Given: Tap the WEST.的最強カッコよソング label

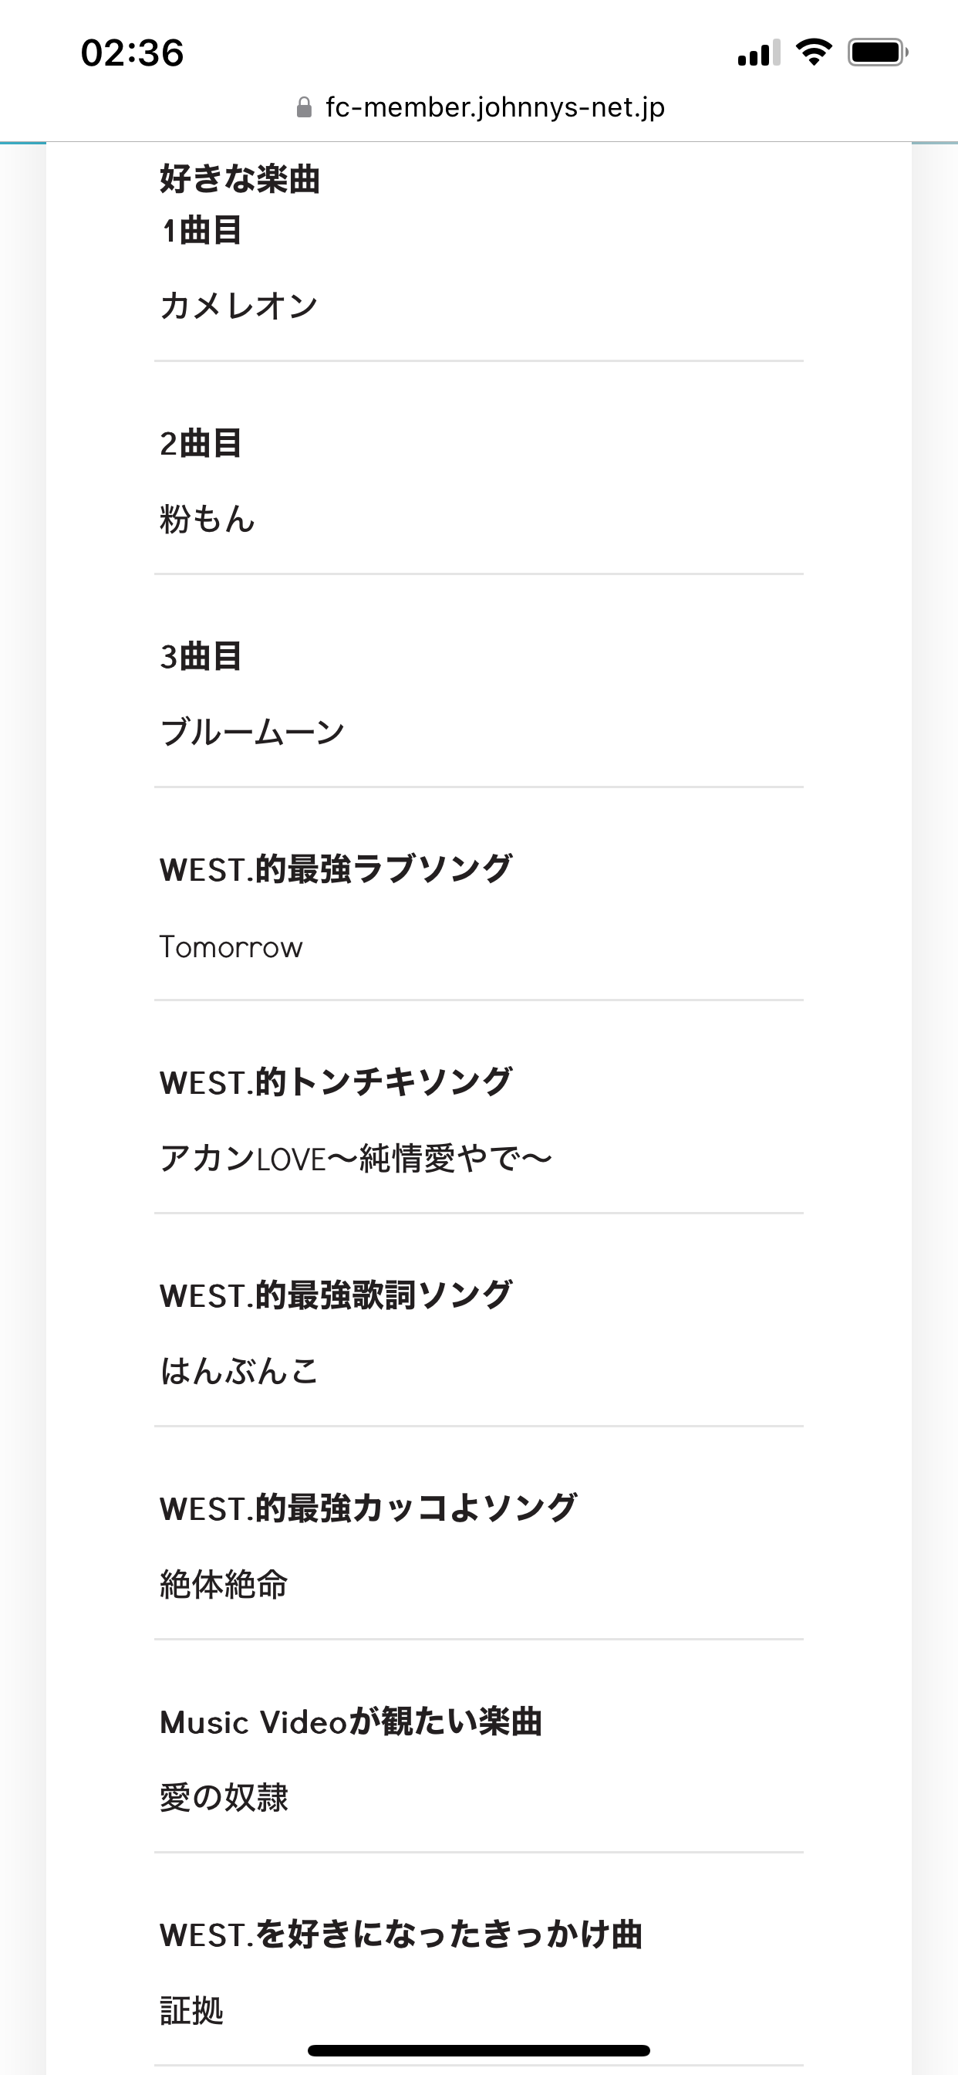Looking at the screenshot, I should pos(368,1508).
